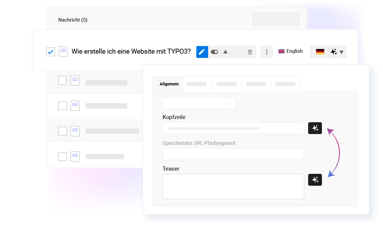The width and height of the screenshot is (383, 228).
Task: Tick the checkbox of the last list row
Action: pyautogui.click(x=63, y=157)
